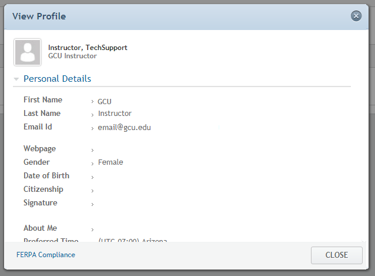
Task: Close the View Profile dialog via X icon
Action: 356,16
